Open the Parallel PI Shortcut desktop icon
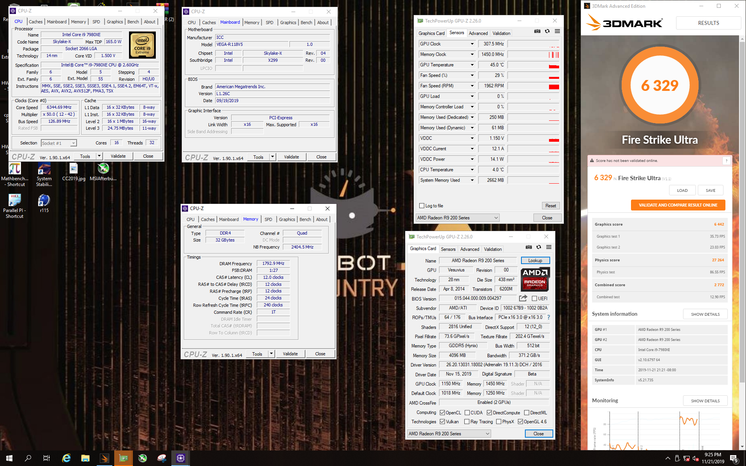 15,206
